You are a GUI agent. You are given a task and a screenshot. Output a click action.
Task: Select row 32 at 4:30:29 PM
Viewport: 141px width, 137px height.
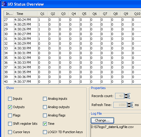(72, 43)
